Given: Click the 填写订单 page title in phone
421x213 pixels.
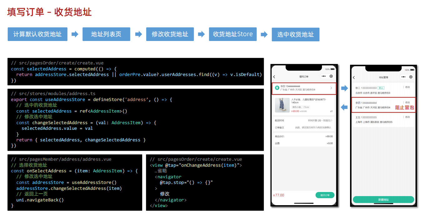Looking at the screenshot, I should click(x=304, y=77).
